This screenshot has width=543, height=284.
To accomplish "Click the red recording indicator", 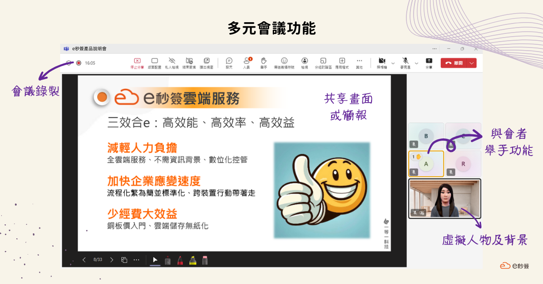I will 78,63.
